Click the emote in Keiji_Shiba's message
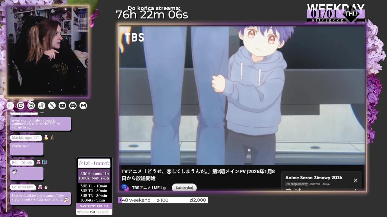Screen dimensions: 387x217 [x=15, y=172]
